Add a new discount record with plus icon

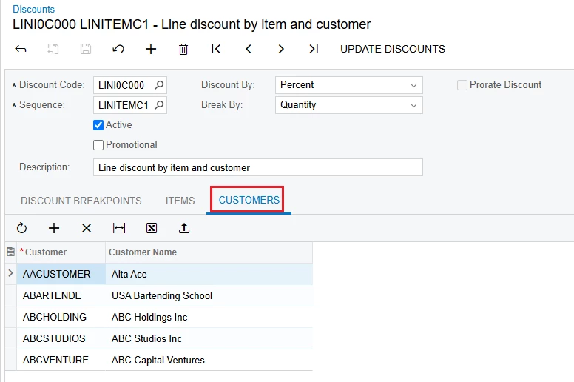151,49
